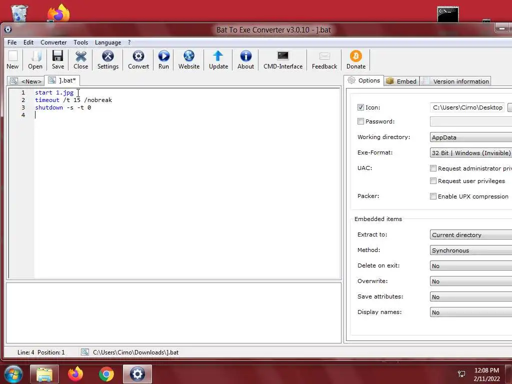Select Bat To Exe Converter taskbar button
The height and width of the screenshot is (384, 512).
[x=137, y=374]
